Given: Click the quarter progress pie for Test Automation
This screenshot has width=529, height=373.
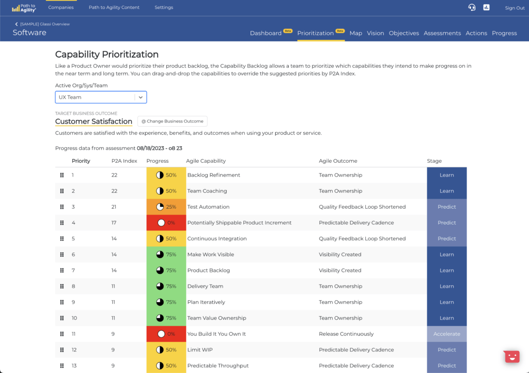Looking at the screenshot, I should pos(160,207).
